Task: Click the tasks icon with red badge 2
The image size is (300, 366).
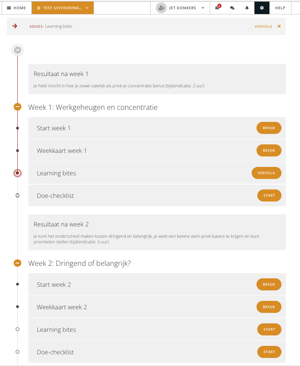Action: pos(217,8)
